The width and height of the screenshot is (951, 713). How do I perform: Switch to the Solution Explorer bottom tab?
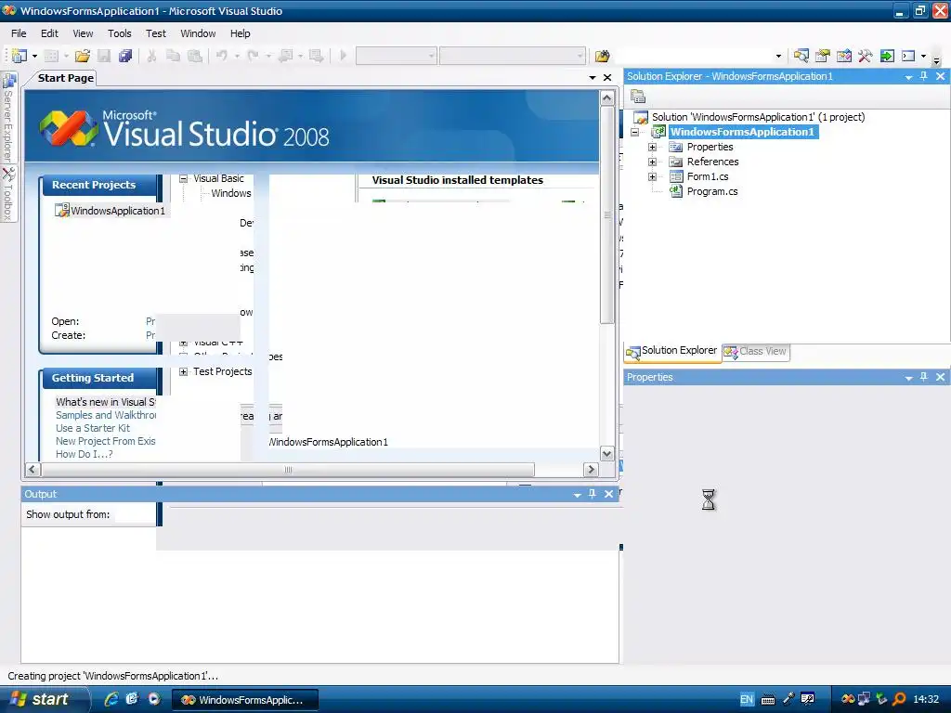(x=672, y=351)
